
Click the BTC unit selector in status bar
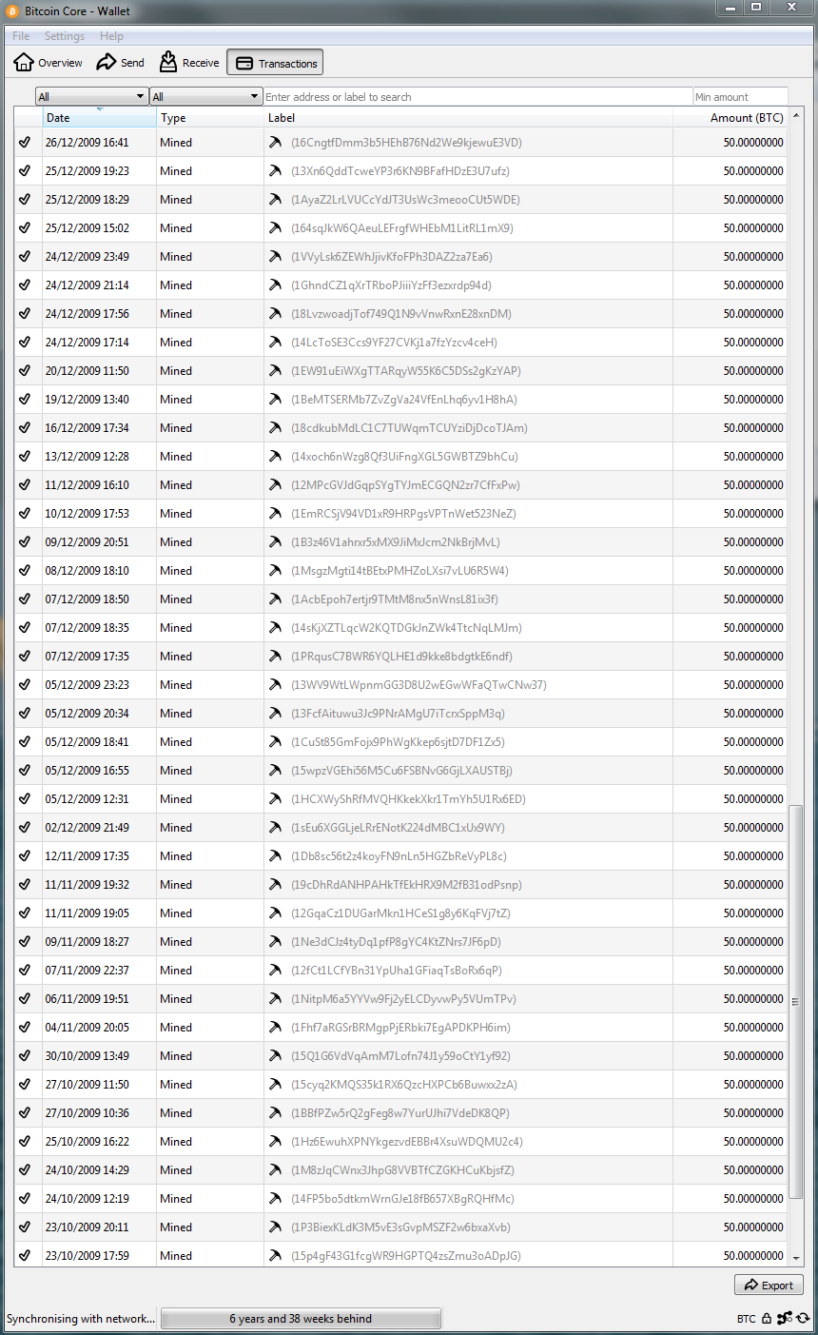pyautogui.click(x=747, y=1319)
